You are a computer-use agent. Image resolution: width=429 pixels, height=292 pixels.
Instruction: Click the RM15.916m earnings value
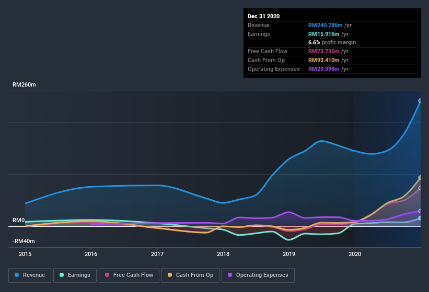323,34
